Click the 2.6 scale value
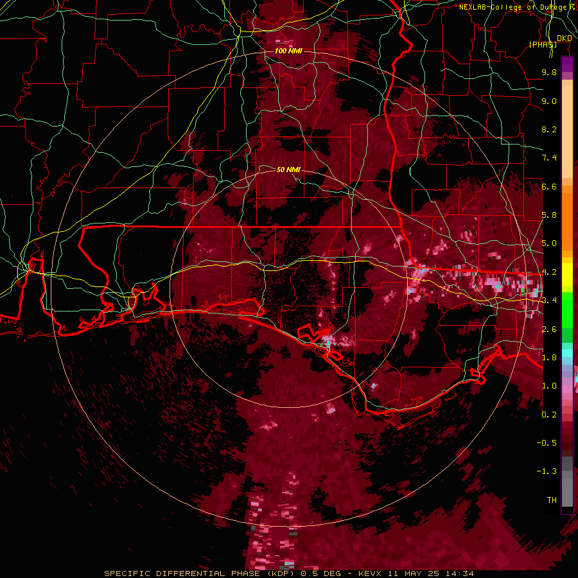 coord(549,329)
